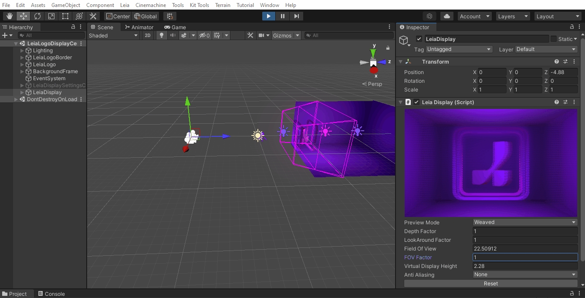Screen dimensions: 585x298
Task: Select BackgroundFrame in the Hierarchy
Action: [55, 71]
